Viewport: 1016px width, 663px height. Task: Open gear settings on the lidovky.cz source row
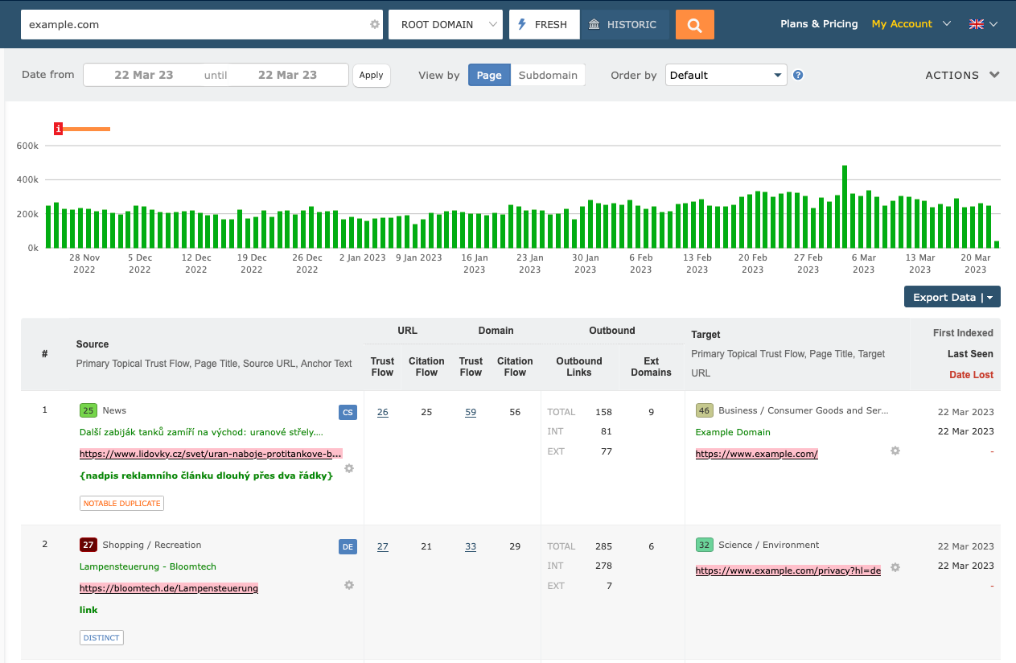click(x=349, y=468)
